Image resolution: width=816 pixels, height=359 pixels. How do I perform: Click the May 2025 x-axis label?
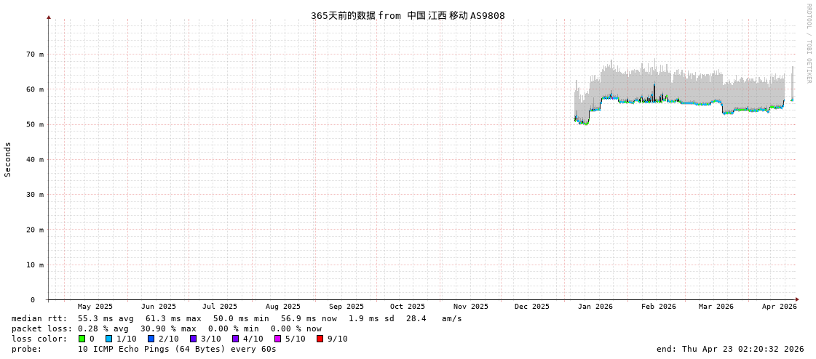point(95,307)
